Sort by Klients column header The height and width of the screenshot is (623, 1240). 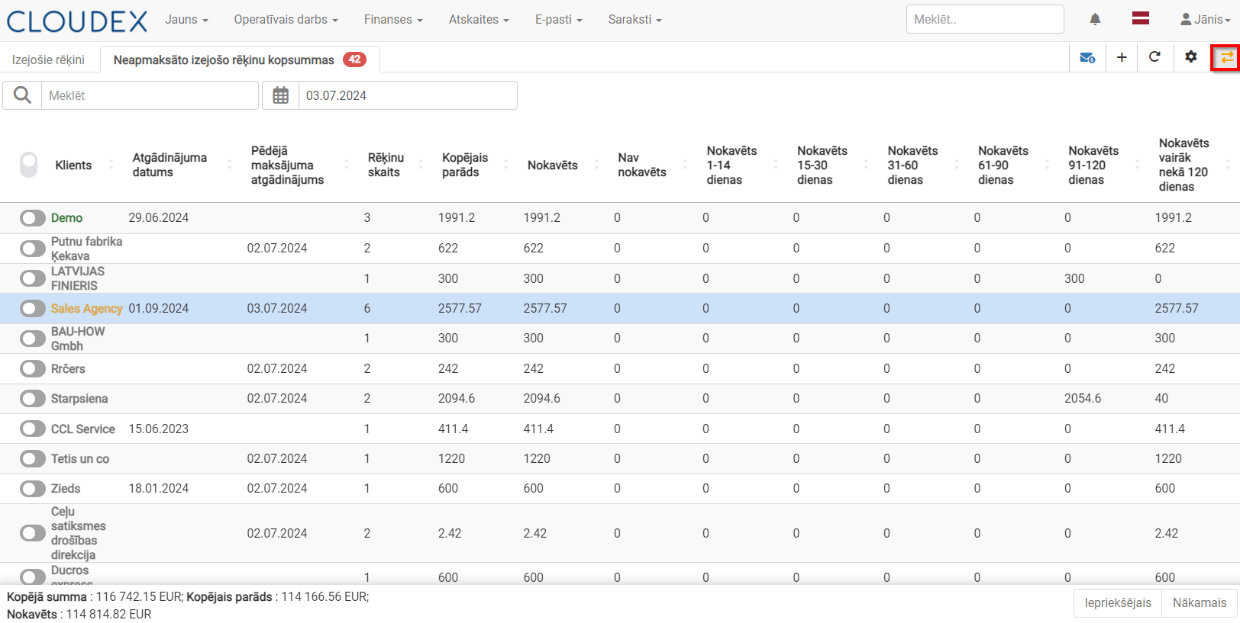(x=73, y=165)
